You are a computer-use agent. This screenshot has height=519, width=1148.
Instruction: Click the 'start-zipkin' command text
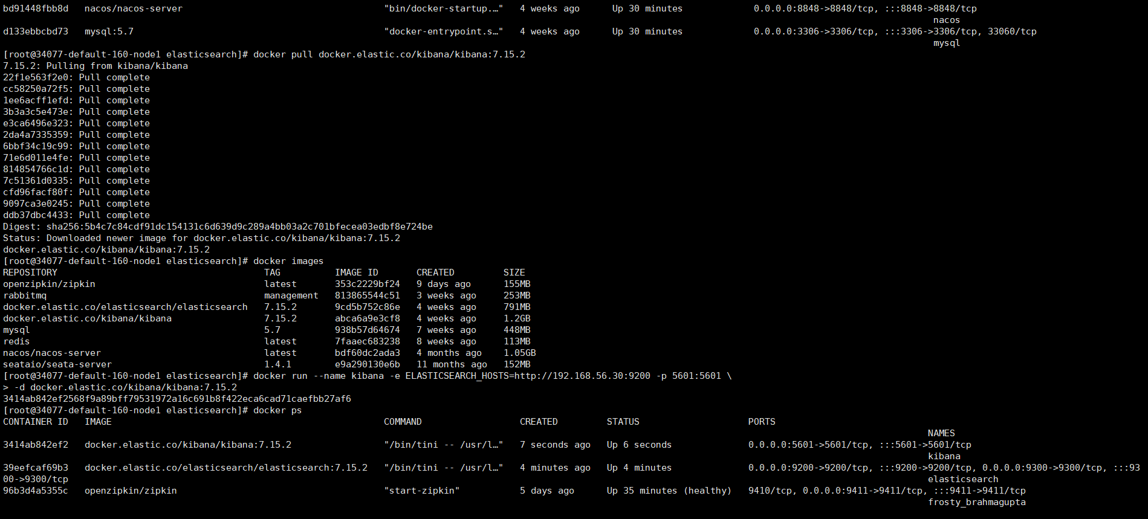(x=422, y=491)
